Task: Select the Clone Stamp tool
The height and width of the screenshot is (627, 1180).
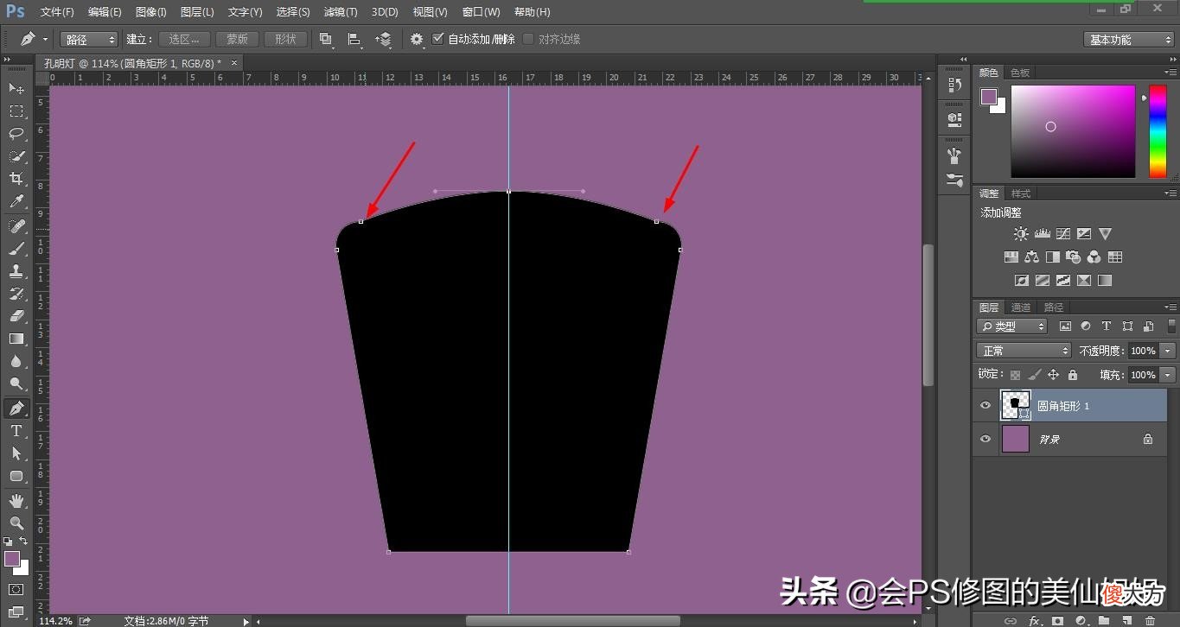Action: pyautogui.click(x=16, y=271)
